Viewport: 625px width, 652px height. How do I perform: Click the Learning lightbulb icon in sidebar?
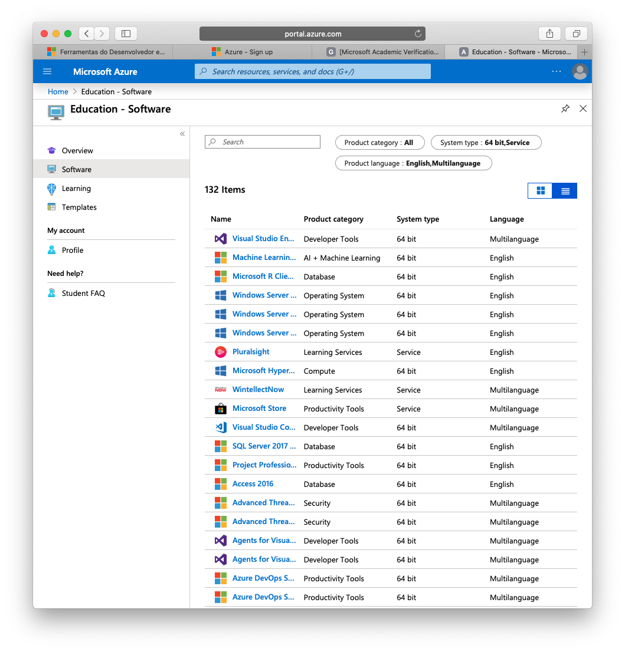[51, 189]
